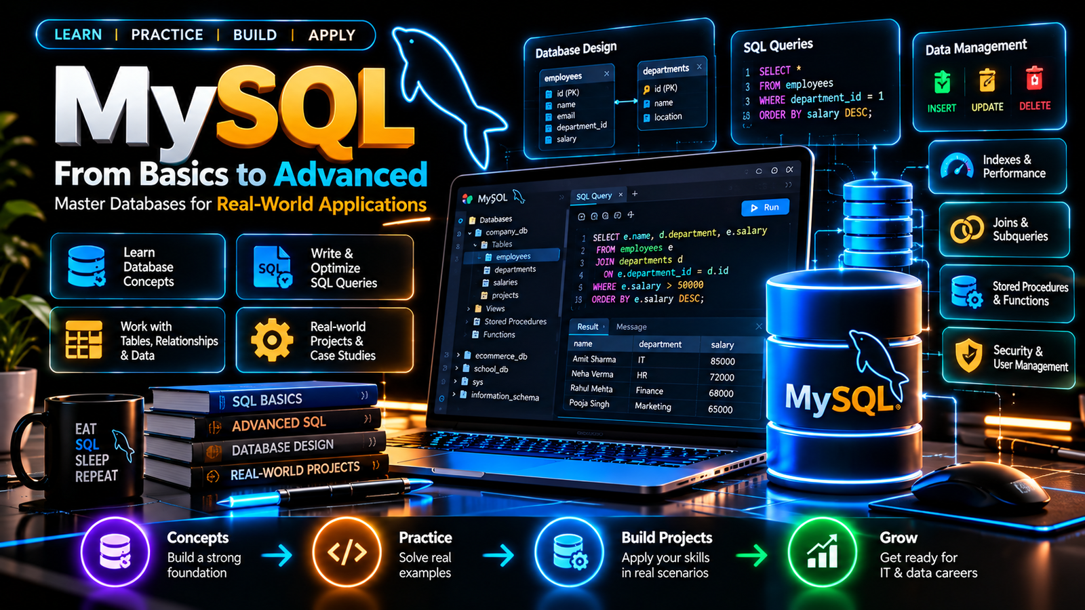Click the salary column header in results
1085x610 pixels.
point(722,345)
